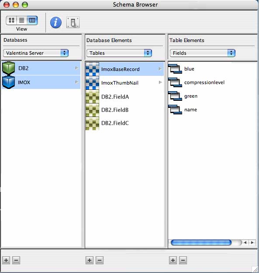Select the green DB2 database cube

pyautogui.click(x=8, y=68)
